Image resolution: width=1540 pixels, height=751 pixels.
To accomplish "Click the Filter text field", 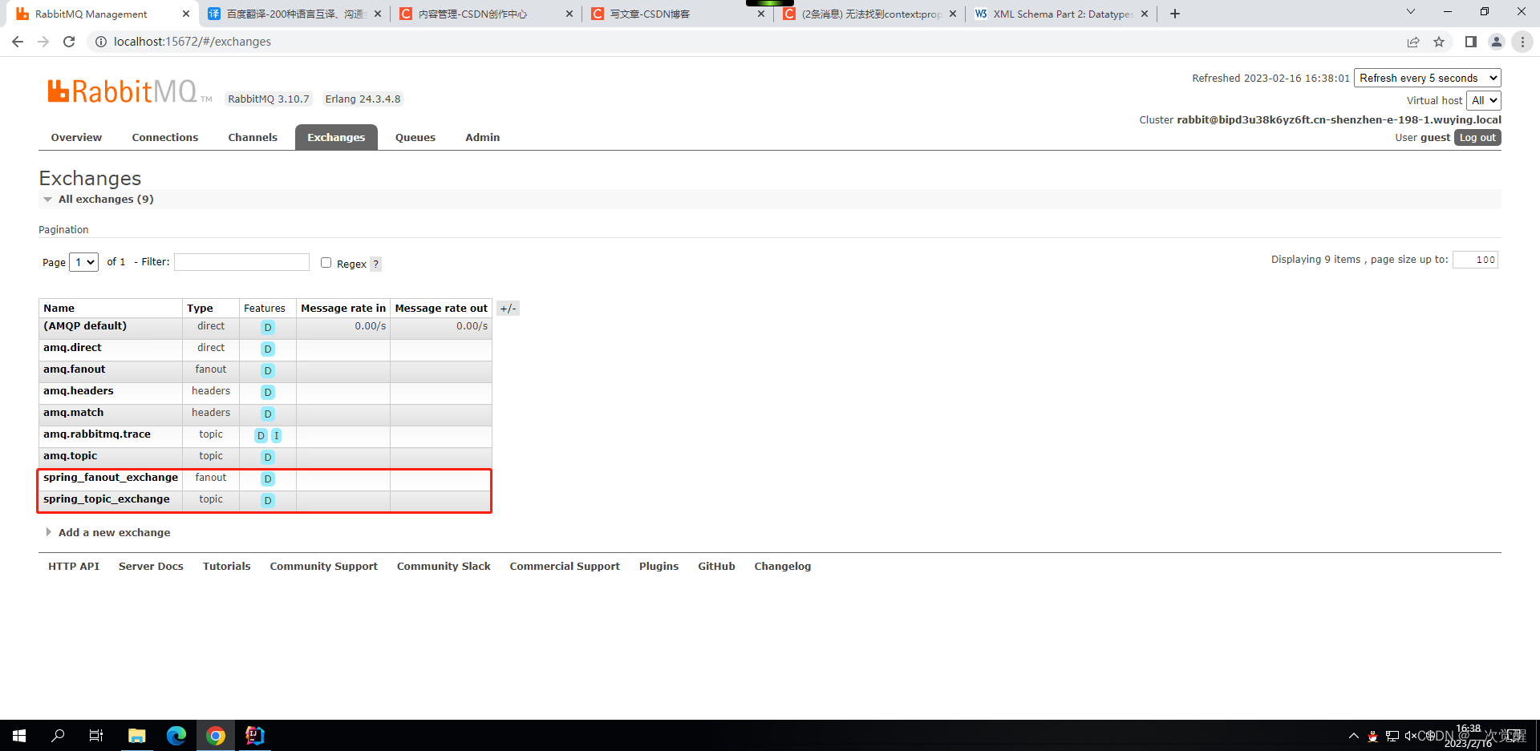I will tap(241, 262).
